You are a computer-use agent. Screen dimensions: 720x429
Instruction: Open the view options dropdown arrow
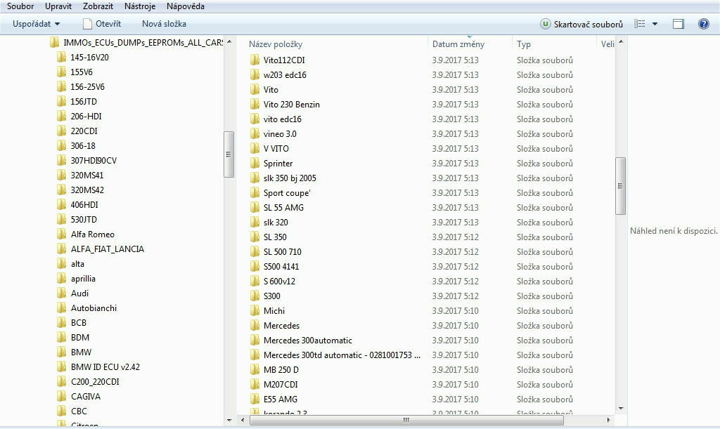click(655, 24)
